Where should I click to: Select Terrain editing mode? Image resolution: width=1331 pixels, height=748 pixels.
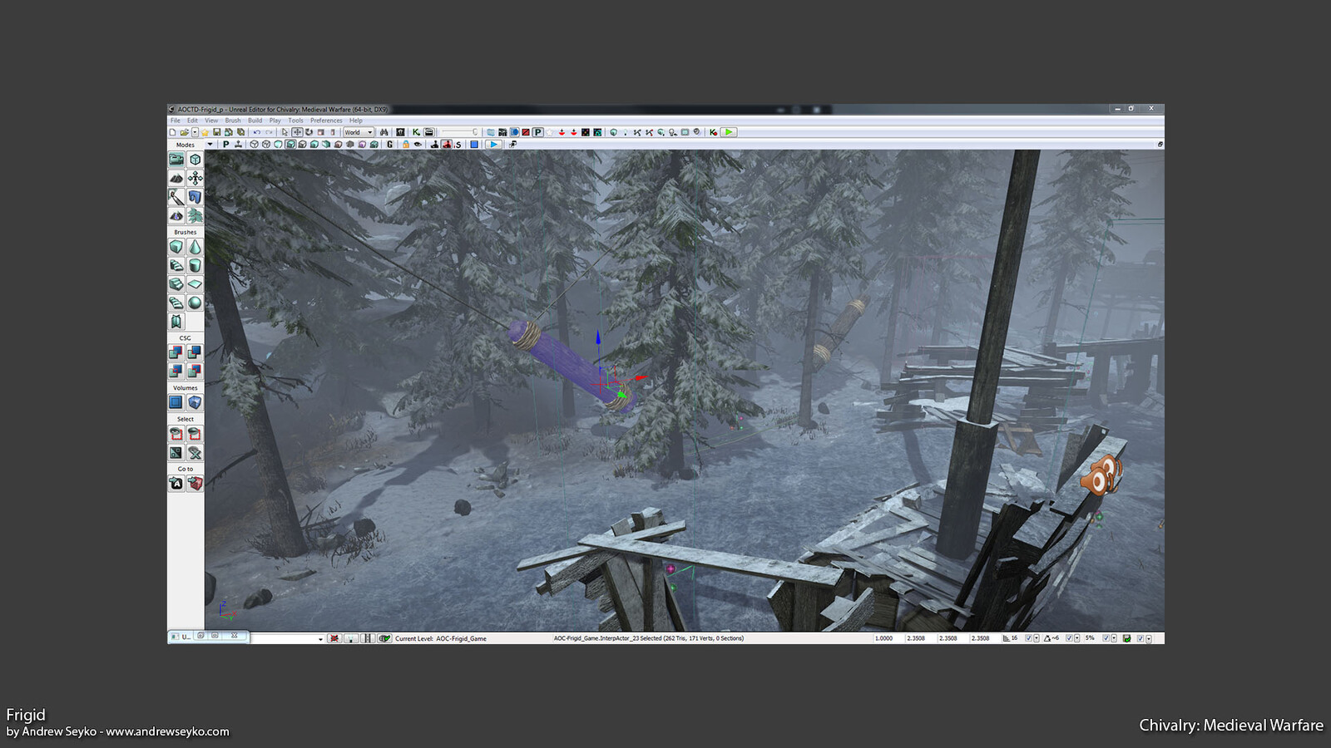coord(176,178)
